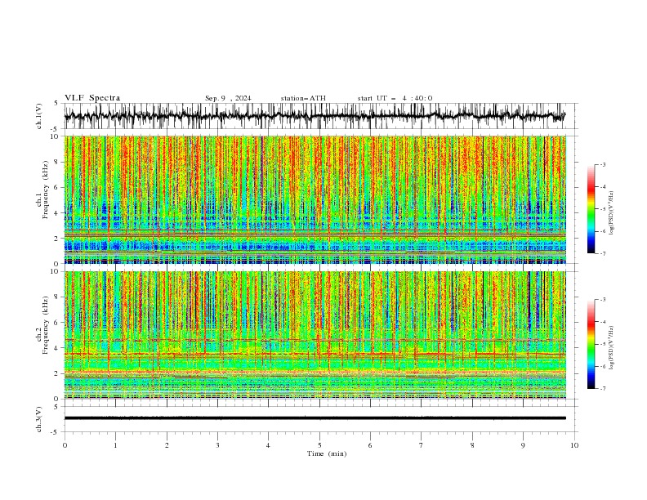Click the ch.1 "Frequency (kHz)" axis label
The width and height of the screenshot is (647, 500).
(x=46, y=190)
